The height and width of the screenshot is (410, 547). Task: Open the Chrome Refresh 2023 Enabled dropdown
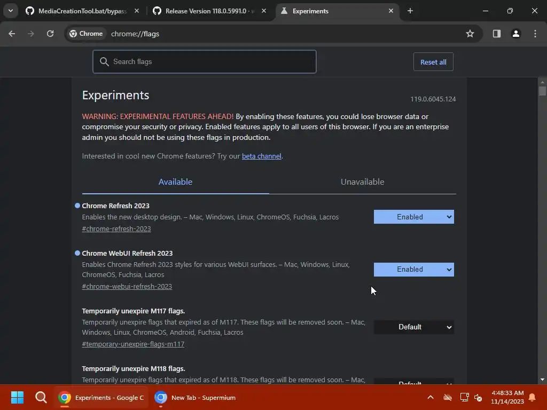(x=414, y=217)
